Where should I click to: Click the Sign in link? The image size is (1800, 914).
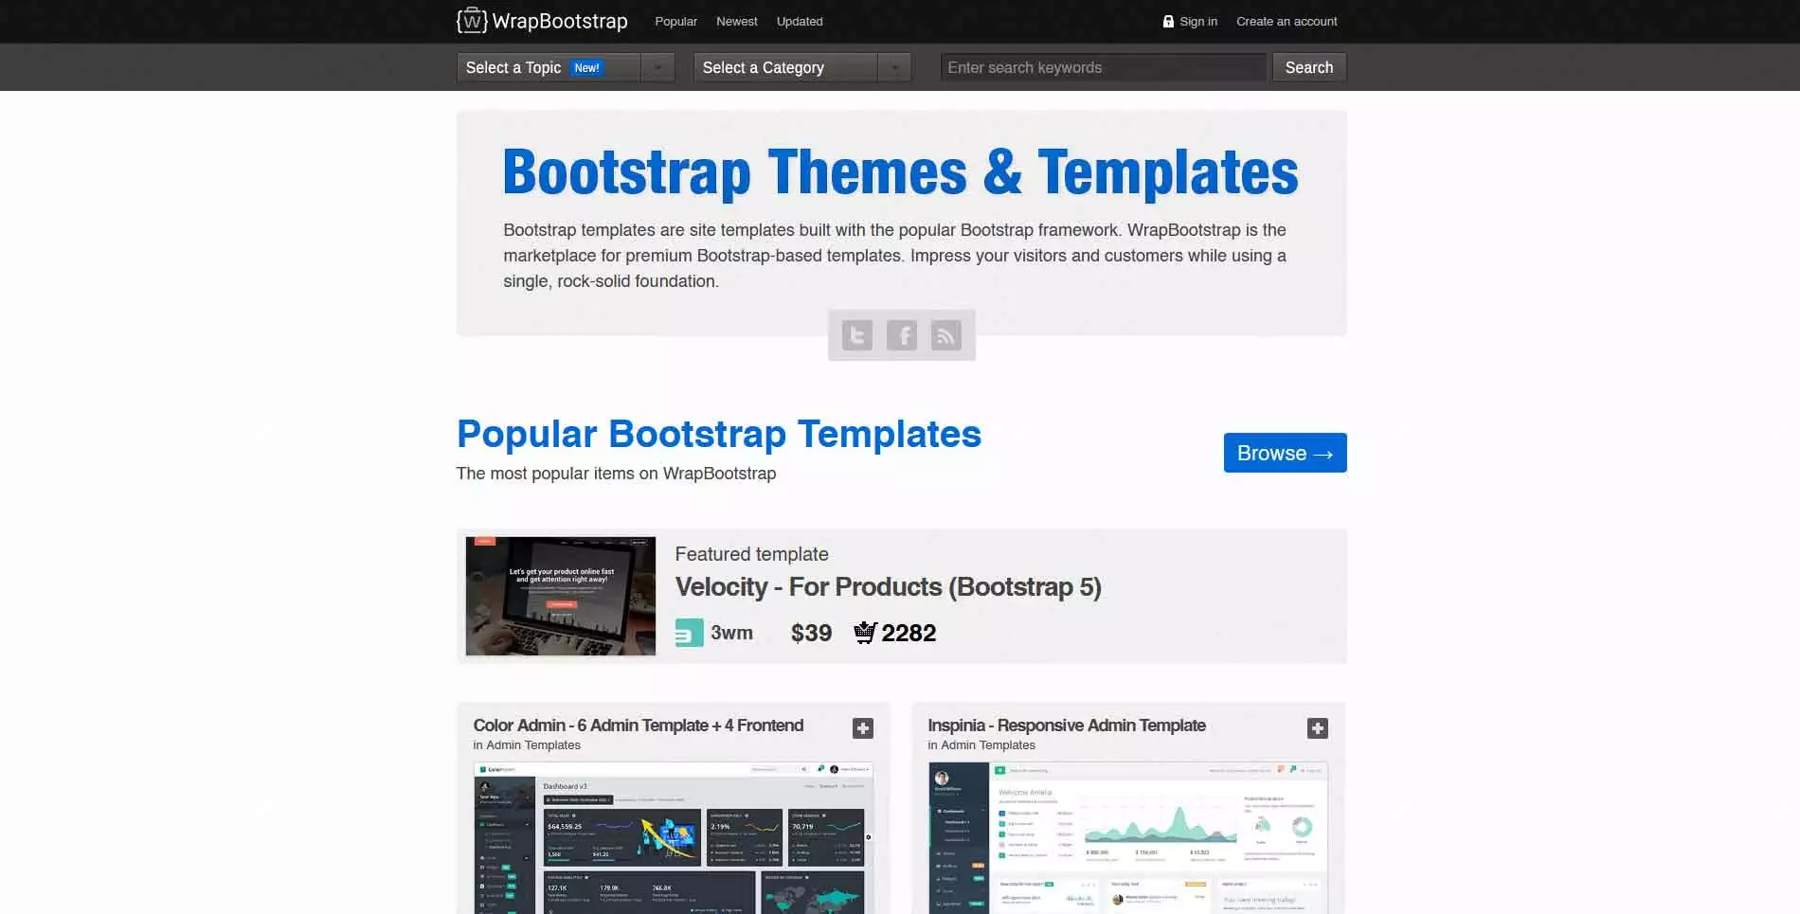pyautogui.click(x=1197, y=21)
